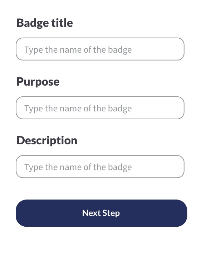
Task: Click the Description heading label
Action: (47, 140)
